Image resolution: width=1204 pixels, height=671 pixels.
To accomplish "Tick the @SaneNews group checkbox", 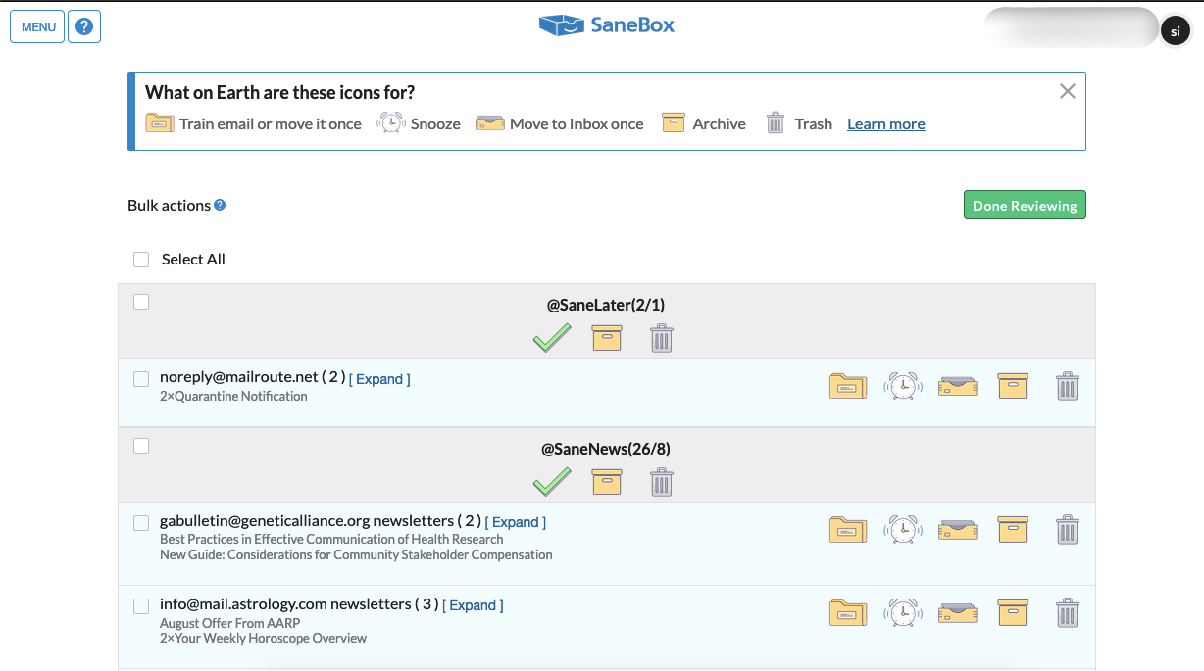I will point(141,446).
